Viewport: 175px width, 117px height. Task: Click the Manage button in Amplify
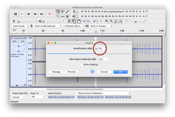point(56,72)
